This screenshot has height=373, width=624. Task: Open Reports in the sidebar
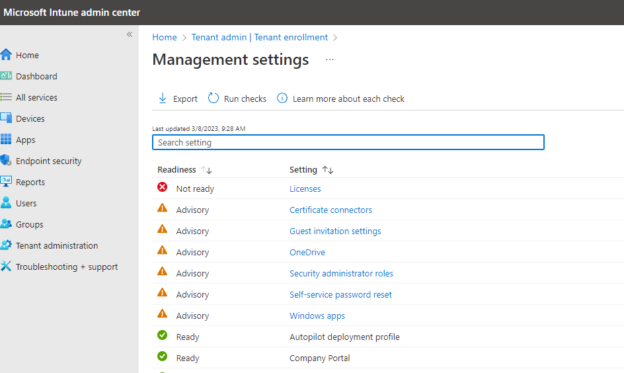coord(30,183)
